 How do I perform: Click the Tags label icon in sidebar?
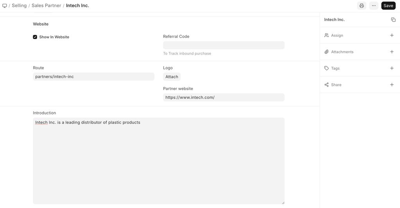click(327, 68)
